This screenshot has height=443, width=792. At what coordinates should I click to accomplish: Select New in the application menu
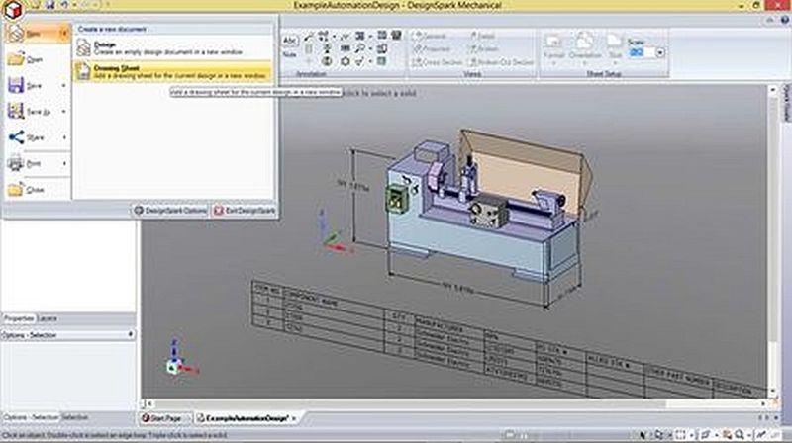(37, 34)
